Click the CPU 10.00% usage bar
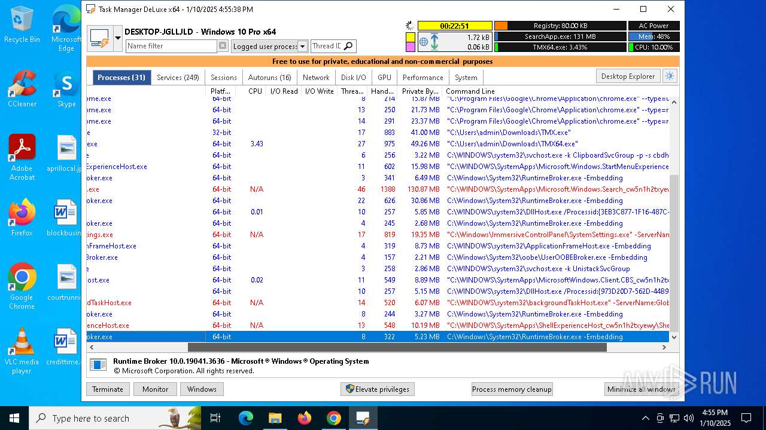Viewport: 766px width, 430px height. point(654,47)
